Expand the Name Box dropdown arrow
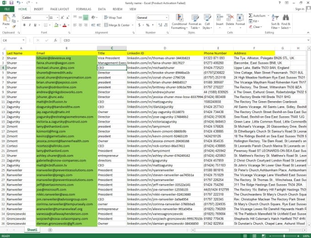This screenshot has width=311, height=238. (x=23, y=40)
